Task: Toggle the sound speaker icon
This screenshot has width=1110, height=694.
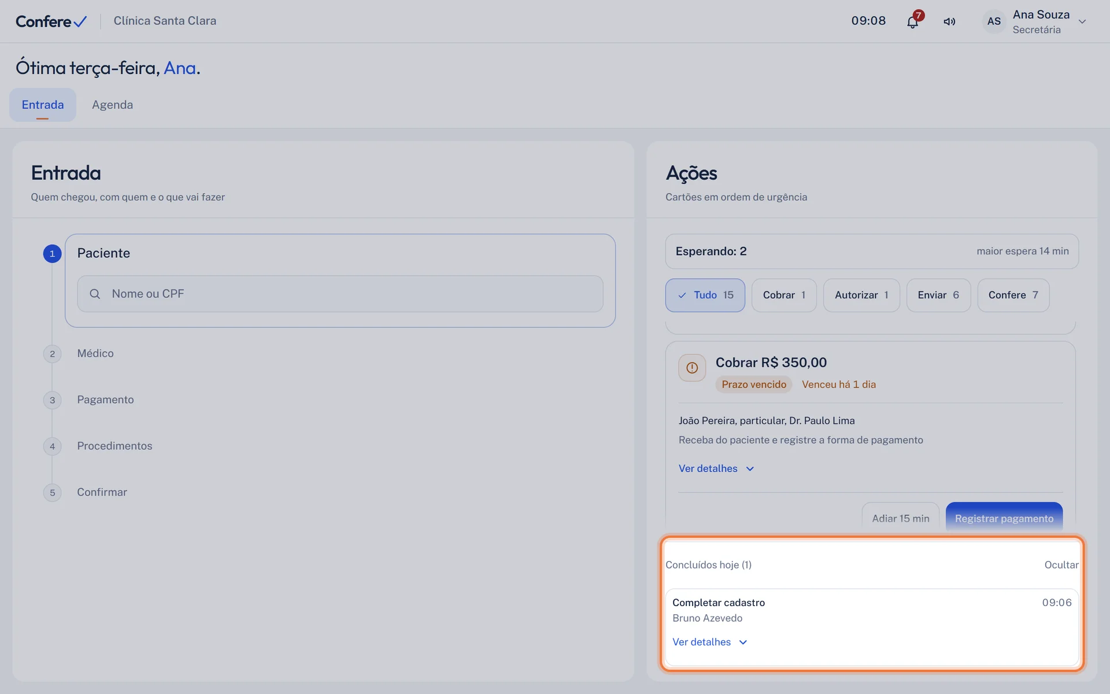Action: point(949,21)
